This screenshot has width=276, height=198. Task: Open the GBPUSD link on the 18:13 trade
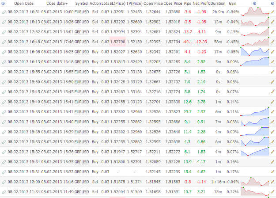82,22
